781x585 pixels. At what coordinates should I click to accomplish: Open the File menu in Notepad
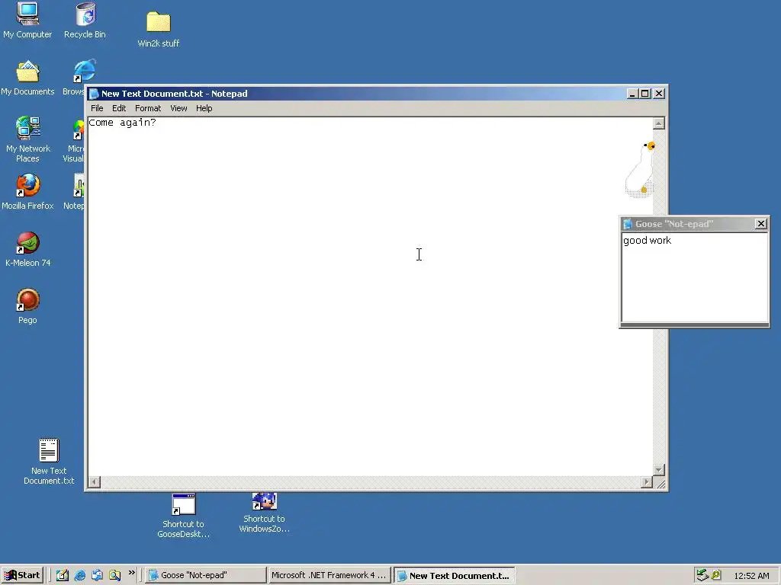[x=97, y=108]
